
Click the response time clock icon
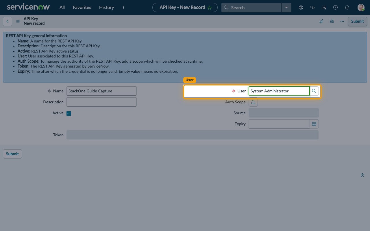[x=362, y=175]
